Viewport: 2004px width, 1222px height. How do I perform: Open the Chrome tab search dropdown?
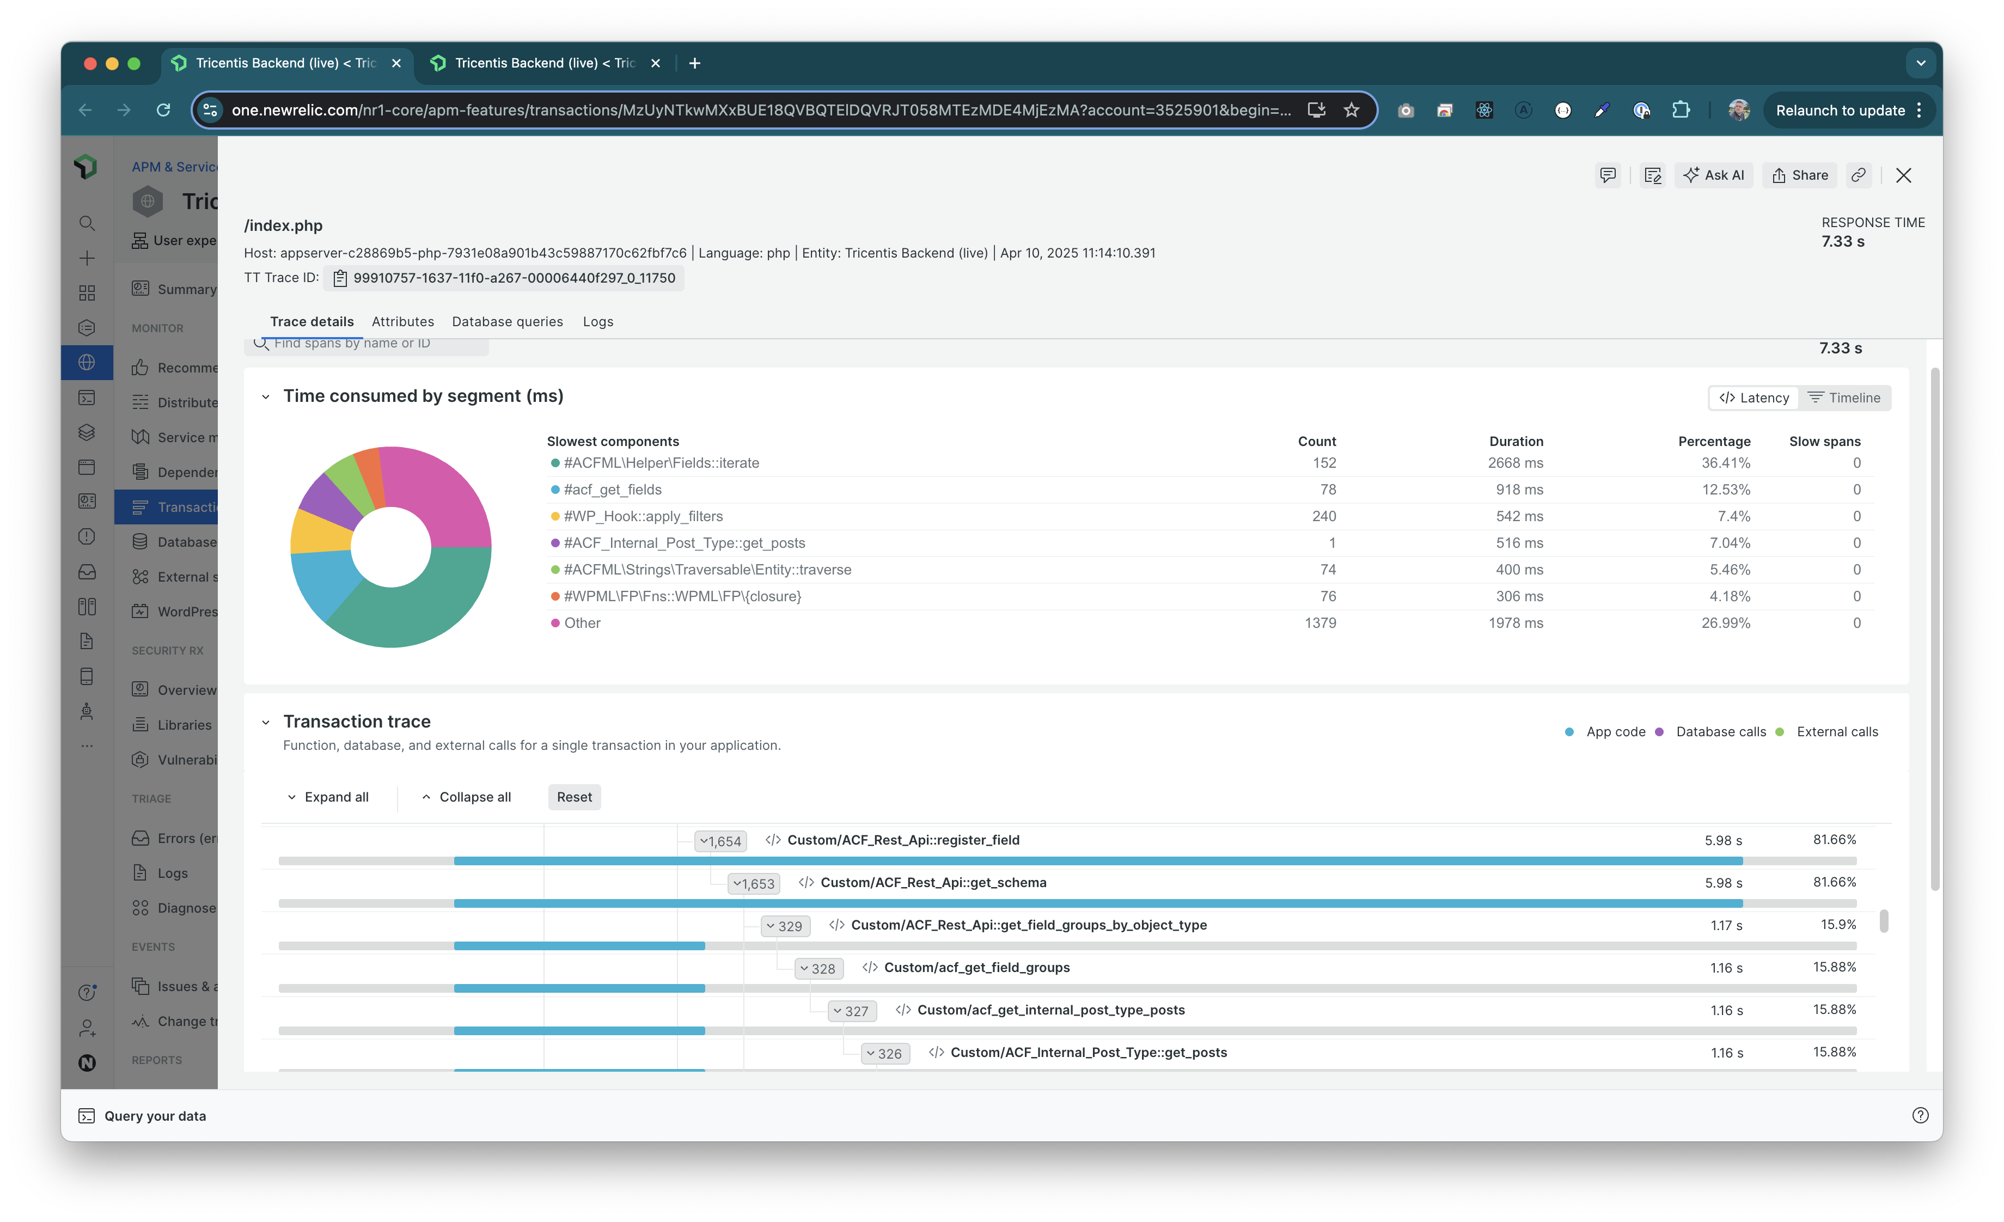[x=1920, y=63]
